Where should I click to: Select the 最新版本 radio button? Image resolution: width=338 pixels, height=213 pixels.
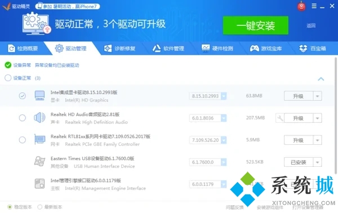point(39,207)
